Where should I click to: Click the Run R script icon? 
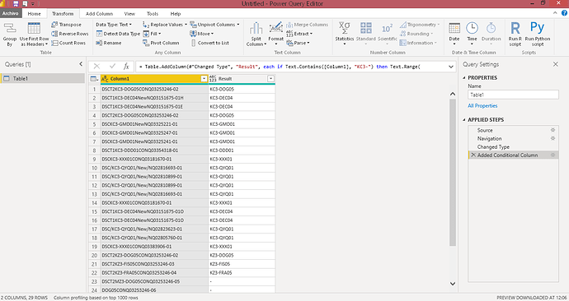click(x=515, y=28)
